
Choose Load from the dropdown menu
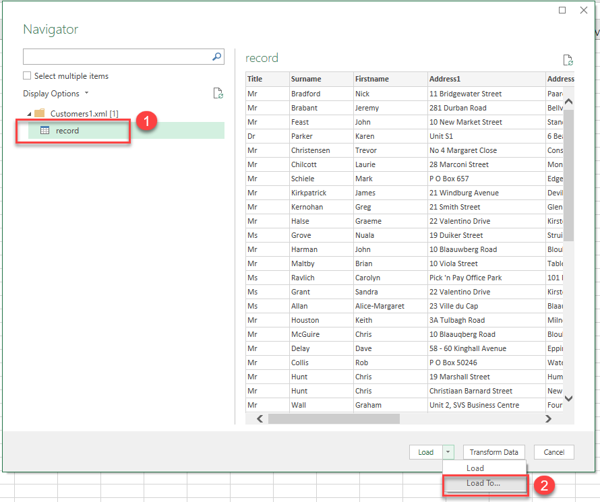pos(475,468)
